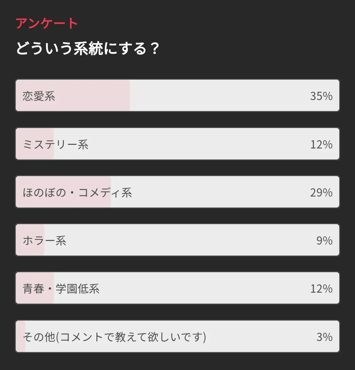355x370 pixels.
Task: Click the 29% result value
Action: [321, 193]
